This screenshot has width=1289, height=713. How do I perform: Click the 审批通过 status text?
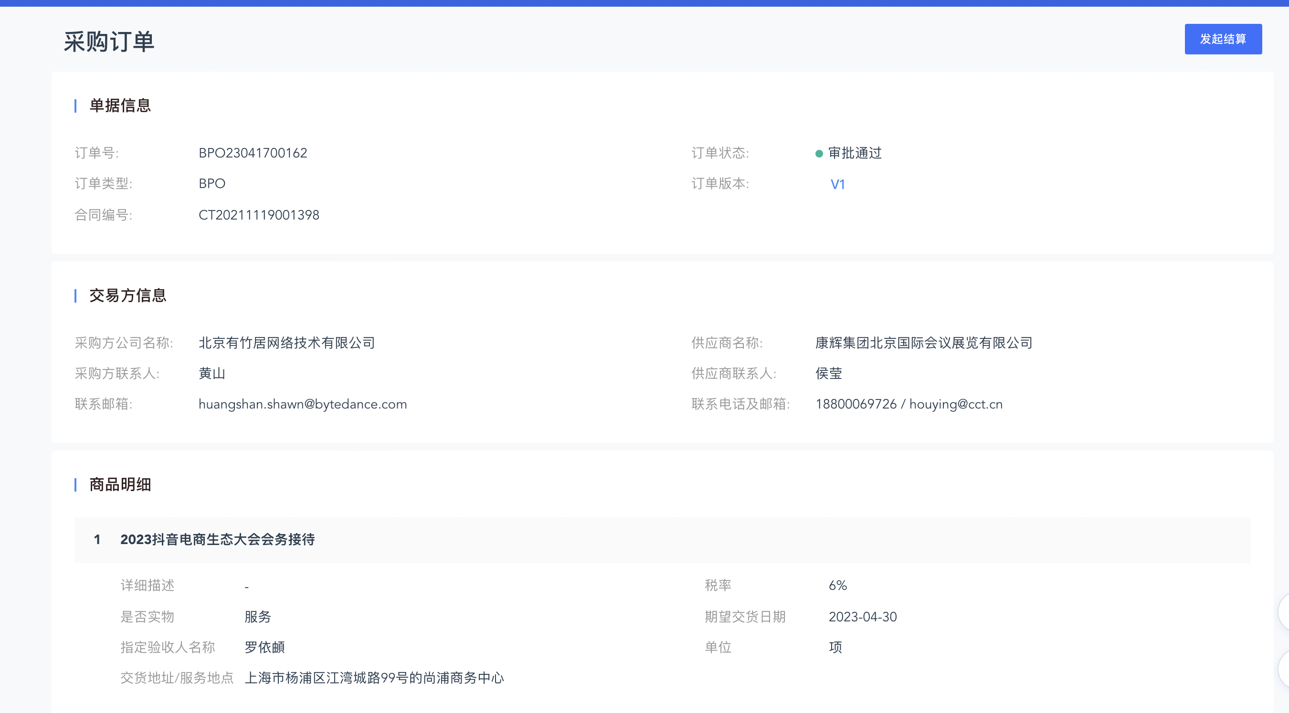[x=855, y=153]
